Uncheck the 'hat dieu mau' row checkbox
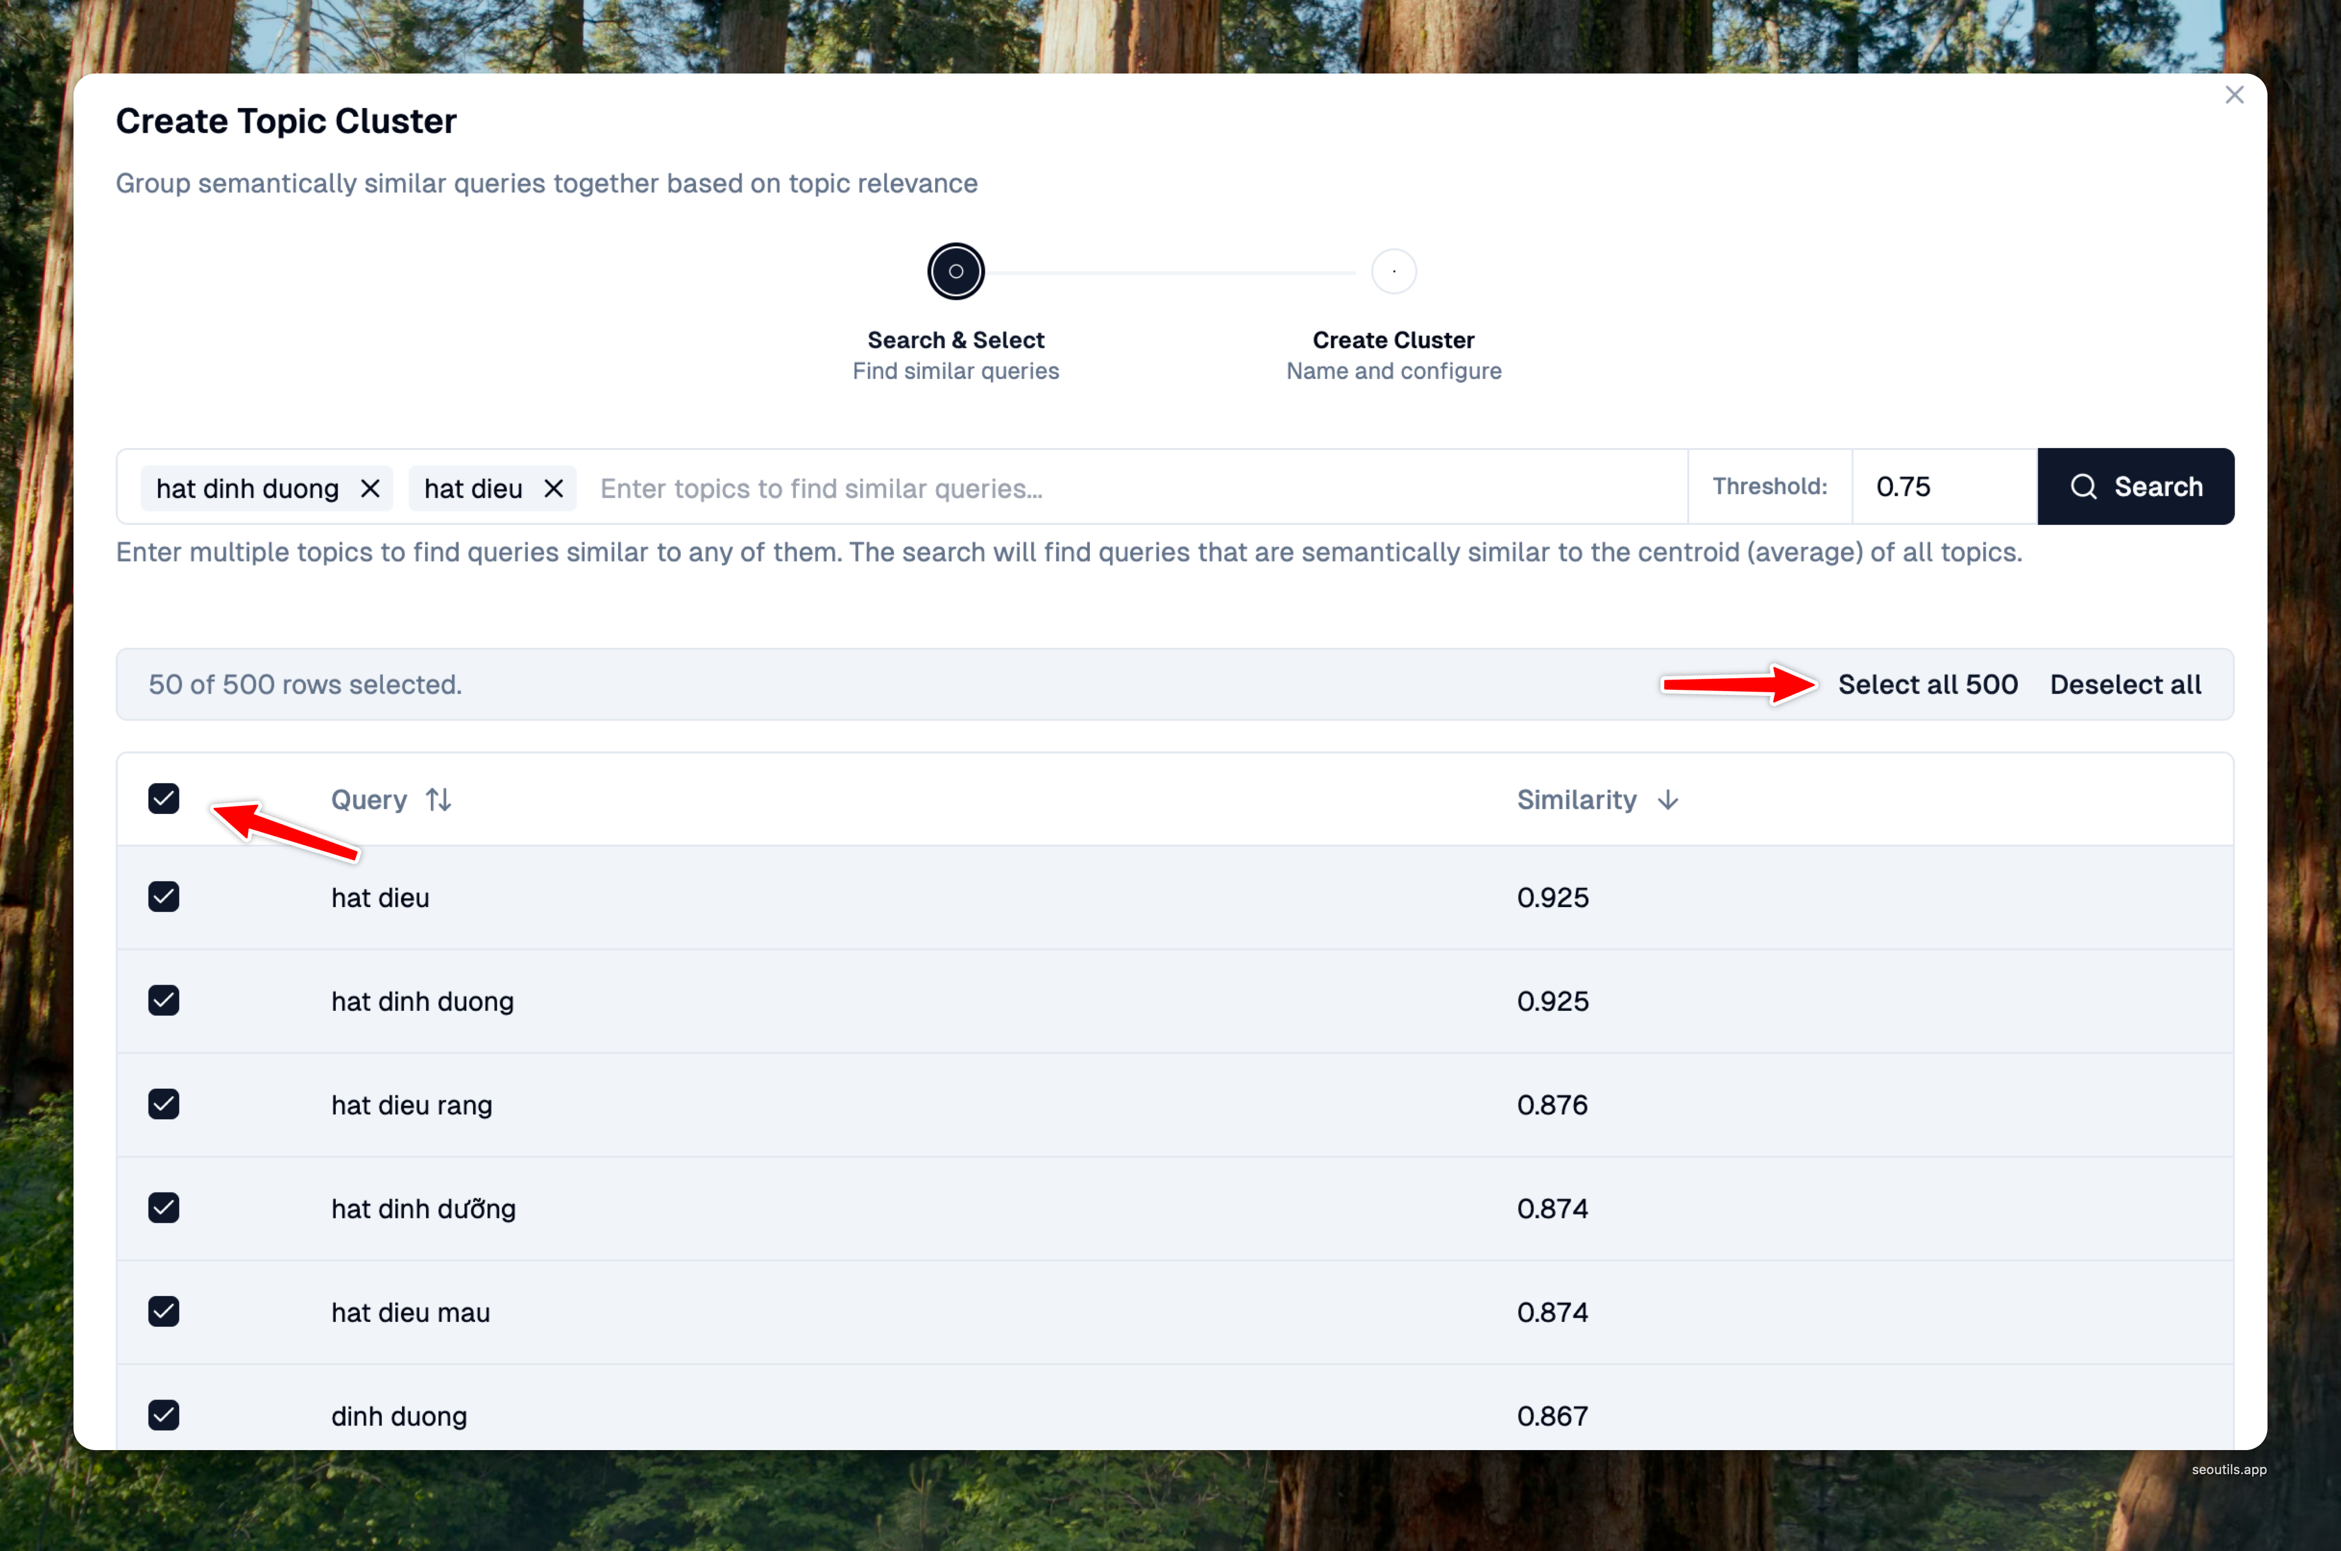Viewport: 2341px width, 1551px height. click(x=164, y=1312)
